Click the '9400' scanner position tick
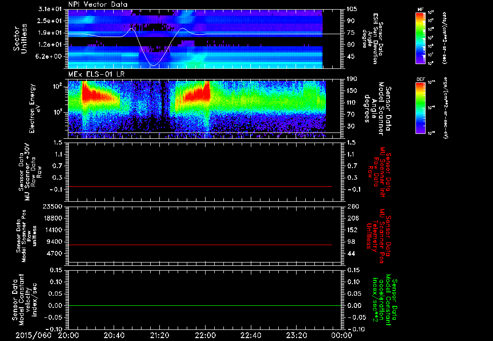The height and width of the screenshot is (341, 493). pyautogui.click(x=54, y=242)
